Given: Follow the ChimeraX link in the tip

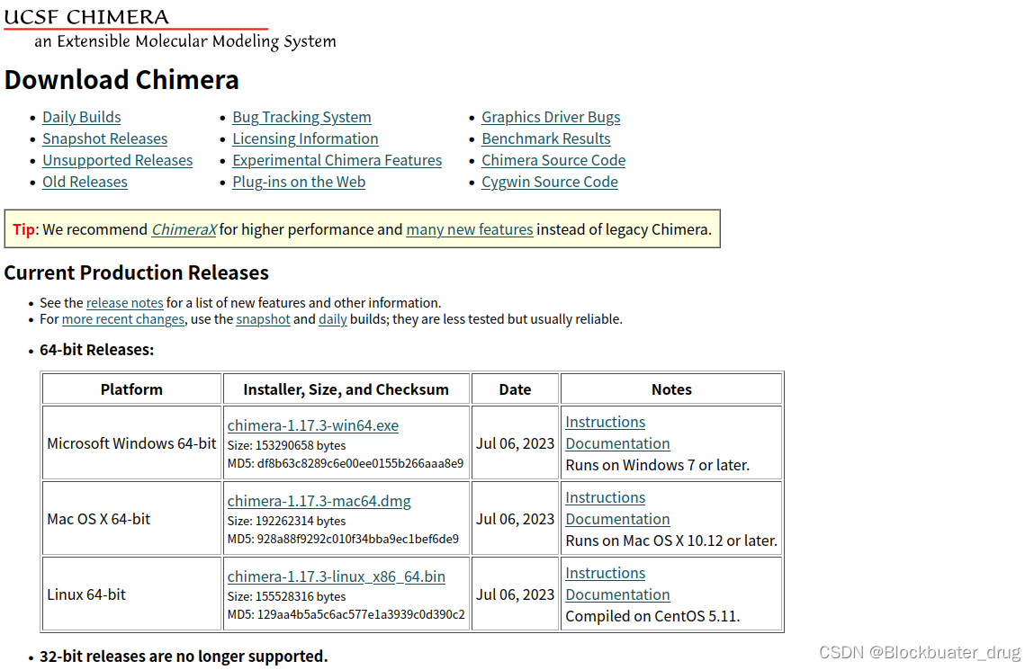Looking at the screenshot, I should (184, 229).
